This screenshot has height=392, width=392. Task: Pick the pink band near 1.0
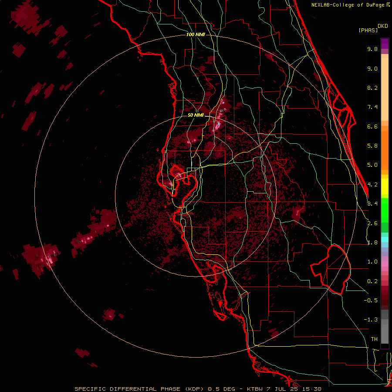(385, 264)
